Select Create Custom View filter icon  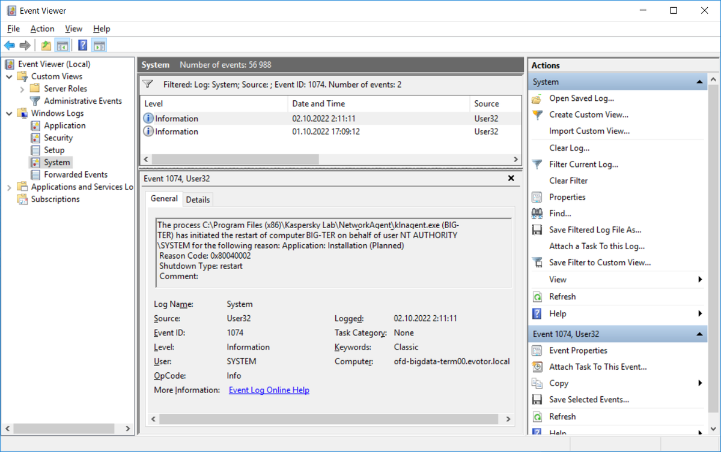(x=538, y=115)
